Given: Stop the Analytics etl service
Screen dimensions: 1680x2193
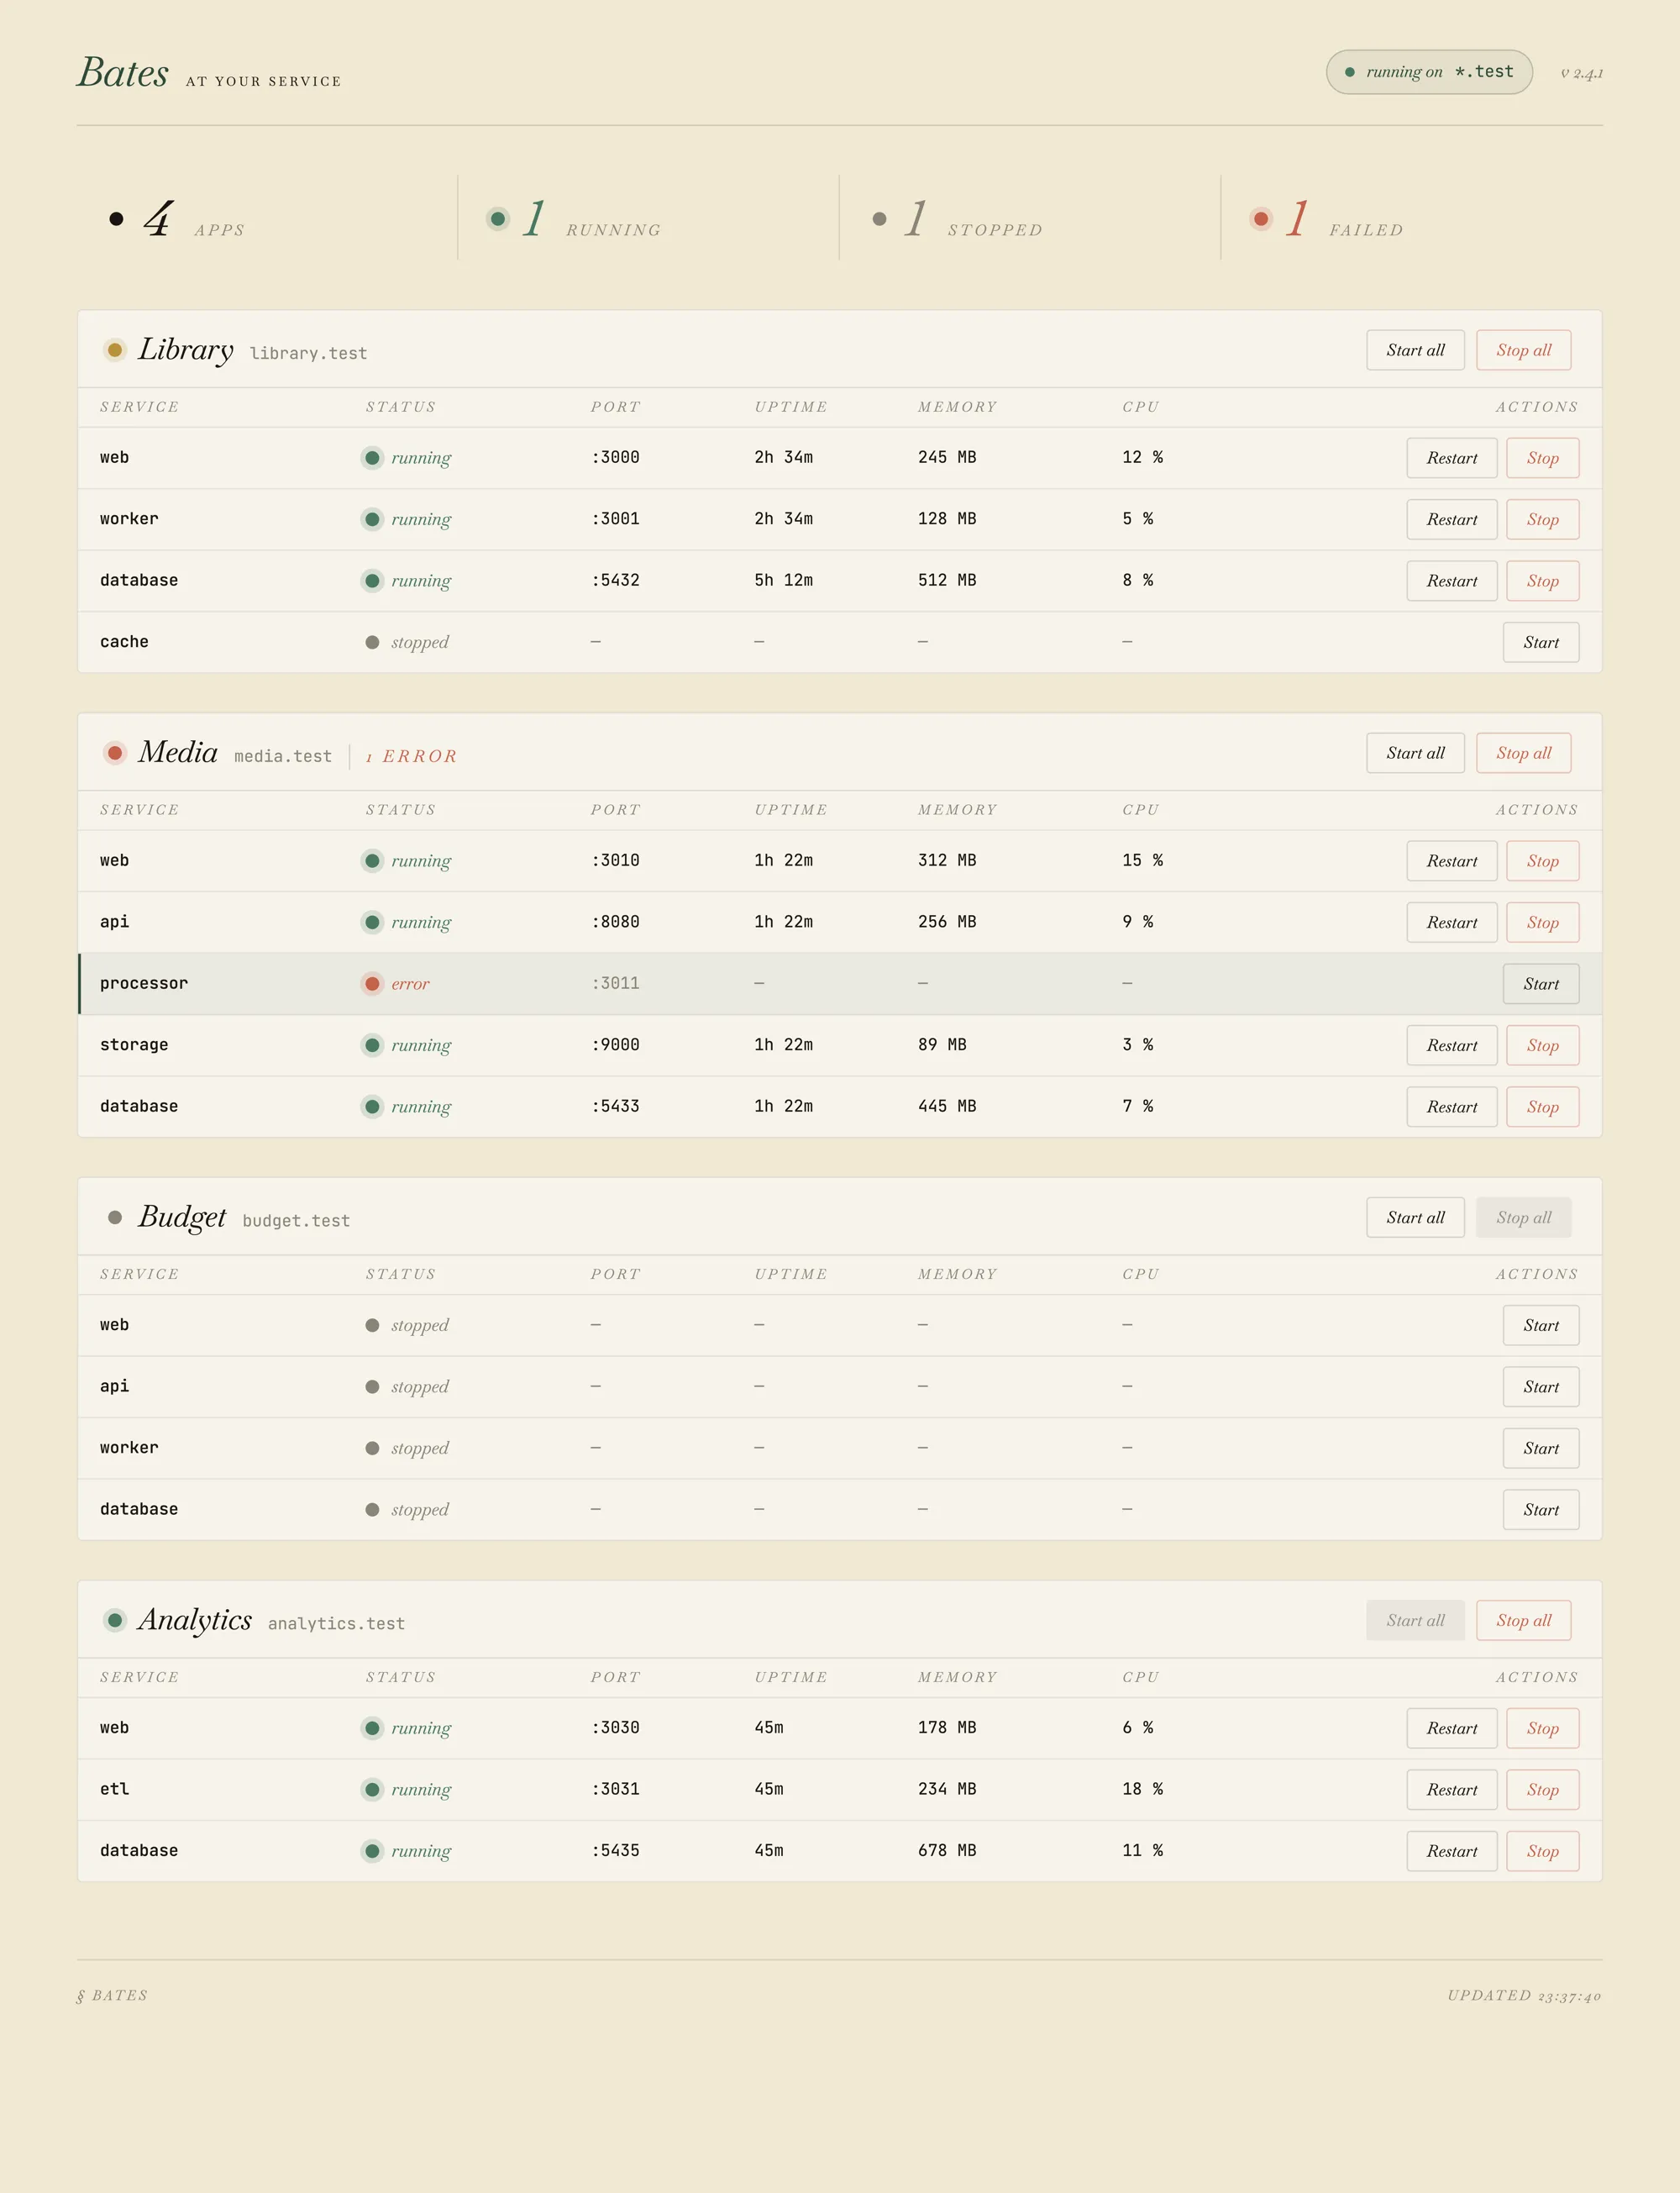Looking at the screenshot, I should tap(1542, 1790).
